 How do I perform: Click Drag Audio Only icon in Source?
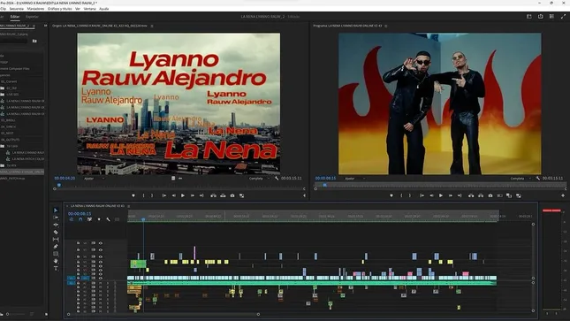tap(180, 179)
